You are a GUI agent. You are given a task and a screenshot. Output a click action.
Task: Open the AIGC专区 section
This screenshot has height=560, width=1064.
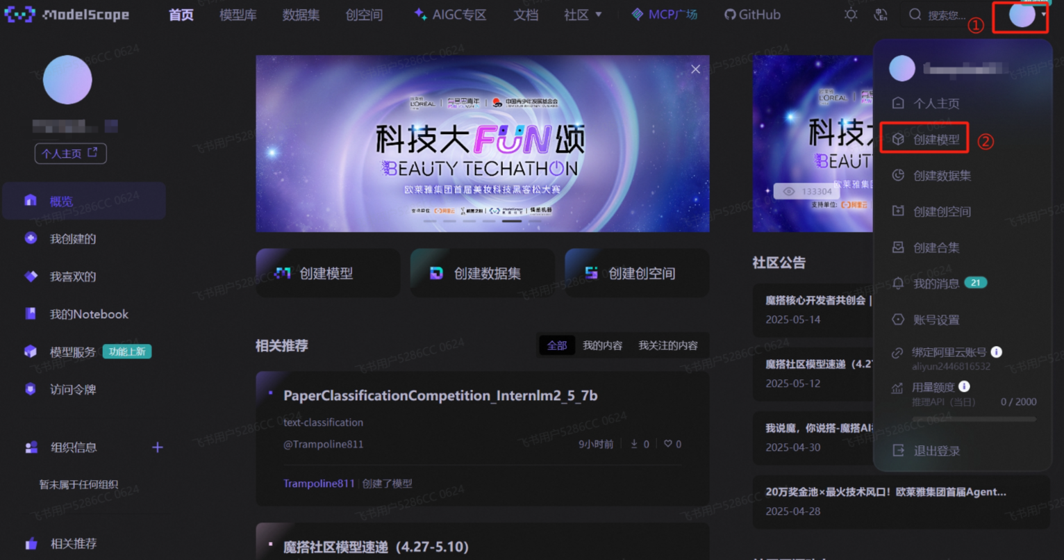point(450,15)
